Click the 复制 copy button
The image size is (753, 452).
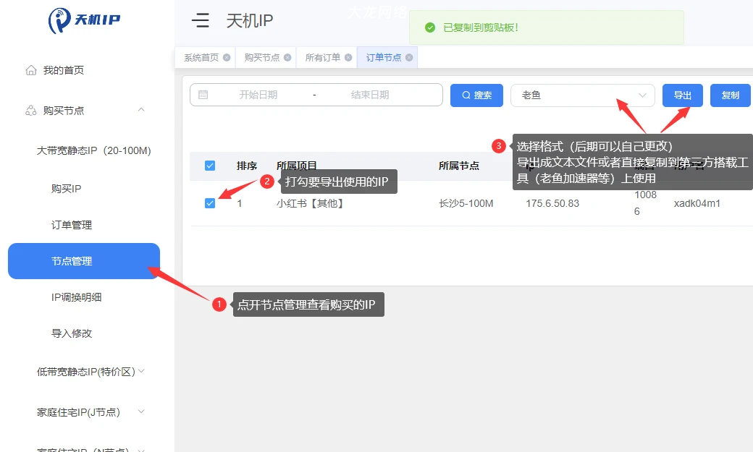coord(730,95)
